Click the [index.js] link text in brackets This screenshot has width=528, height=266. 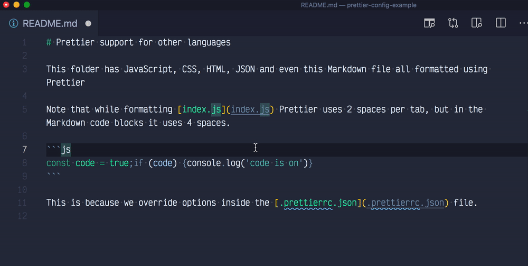point(202,109)
